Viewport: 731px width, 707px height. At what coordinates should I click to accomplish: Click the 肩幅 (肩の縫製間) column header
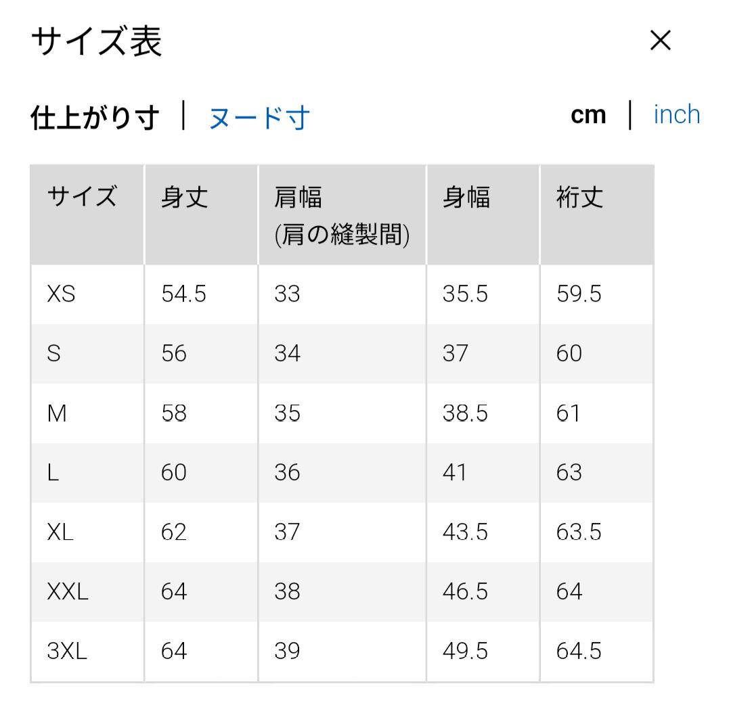pyautogui.click(x=342, y=215)
